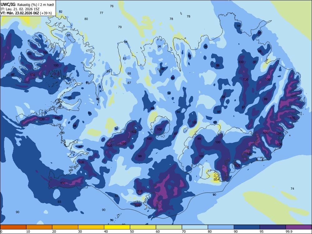Click the humidity value 91 on map

click(x=159, y=46)
